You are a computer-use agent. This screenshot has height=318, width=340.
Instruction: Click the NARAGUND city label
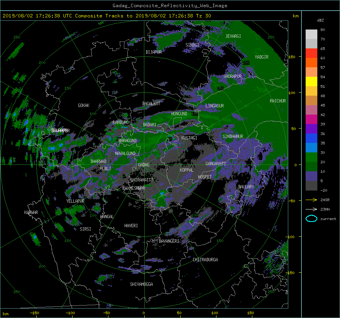pyautogui.click(x=128, y=141)
